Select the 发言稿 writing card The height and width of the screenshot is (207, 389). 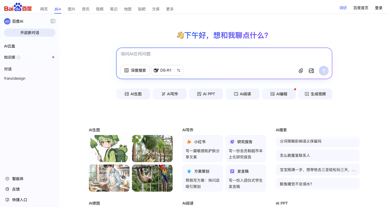pyautogui.click(x=246, y=178)
